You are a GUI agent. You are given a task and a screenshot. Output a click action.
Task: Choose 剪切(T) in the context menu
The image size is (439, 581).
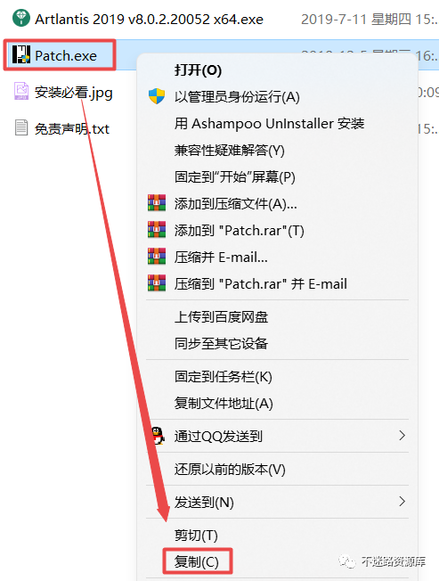[x=196, y=536]
